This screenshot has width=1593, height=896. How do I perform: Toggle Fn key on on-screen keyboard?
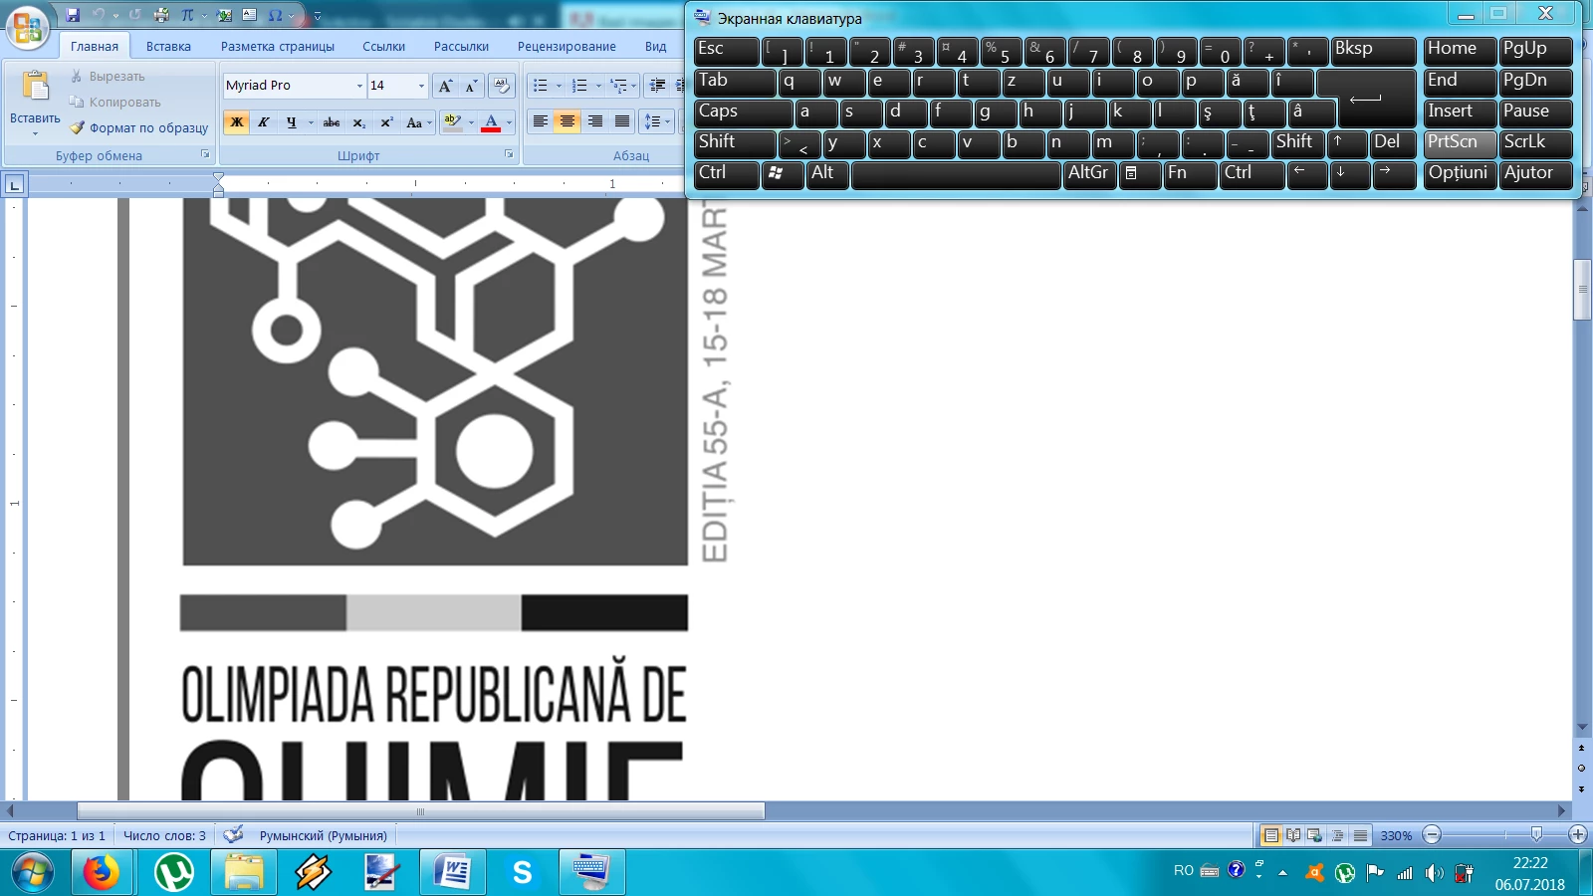pos(1191,174)
